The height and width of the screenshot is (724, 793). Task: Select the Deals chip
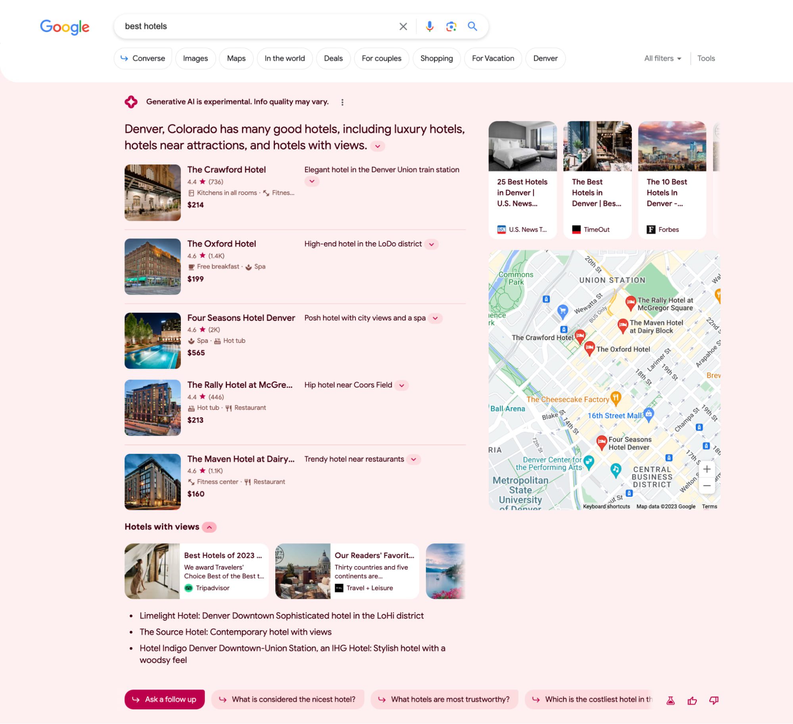click(333, 58)
